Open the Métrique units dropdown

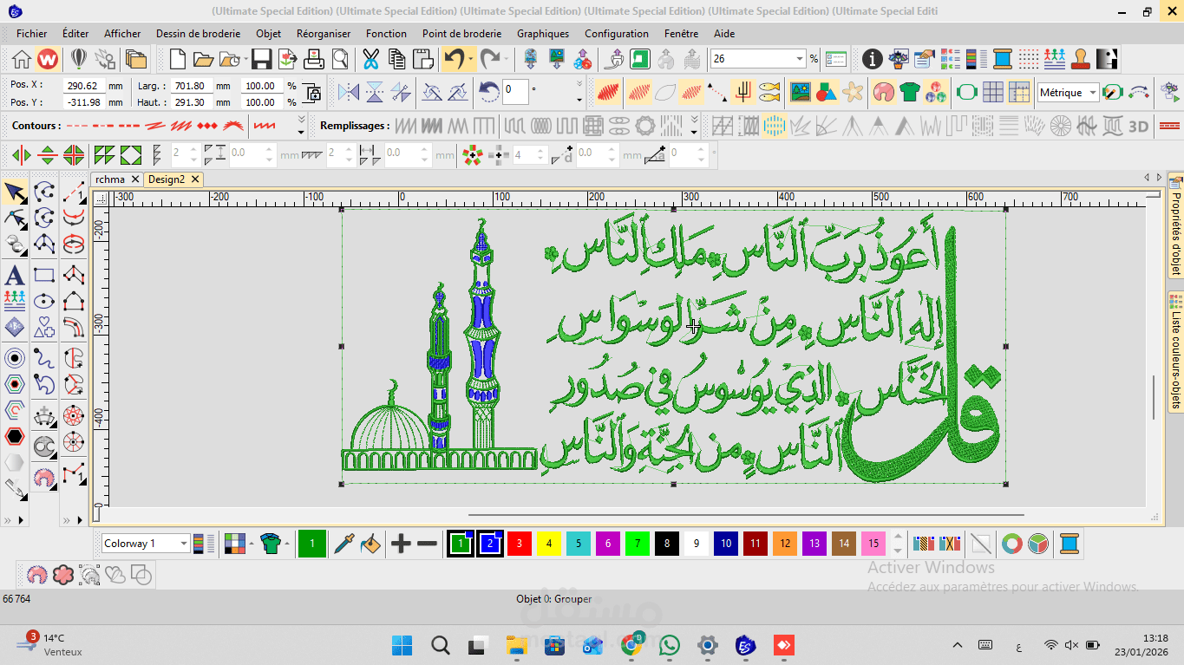coord(1092,92)
